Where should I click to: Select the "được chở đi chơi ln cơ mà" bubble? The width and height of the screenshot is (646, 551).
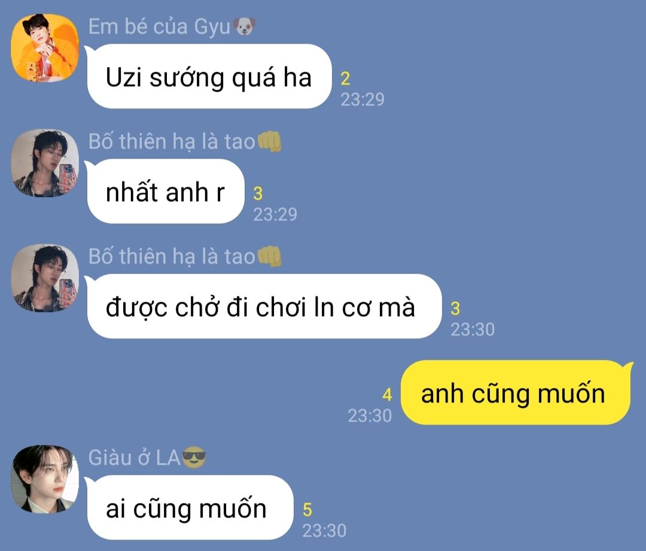click(264, 307)
